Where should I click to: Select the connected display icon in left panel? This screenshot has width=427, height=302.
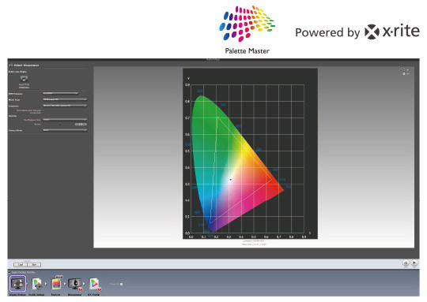[24, 79]
